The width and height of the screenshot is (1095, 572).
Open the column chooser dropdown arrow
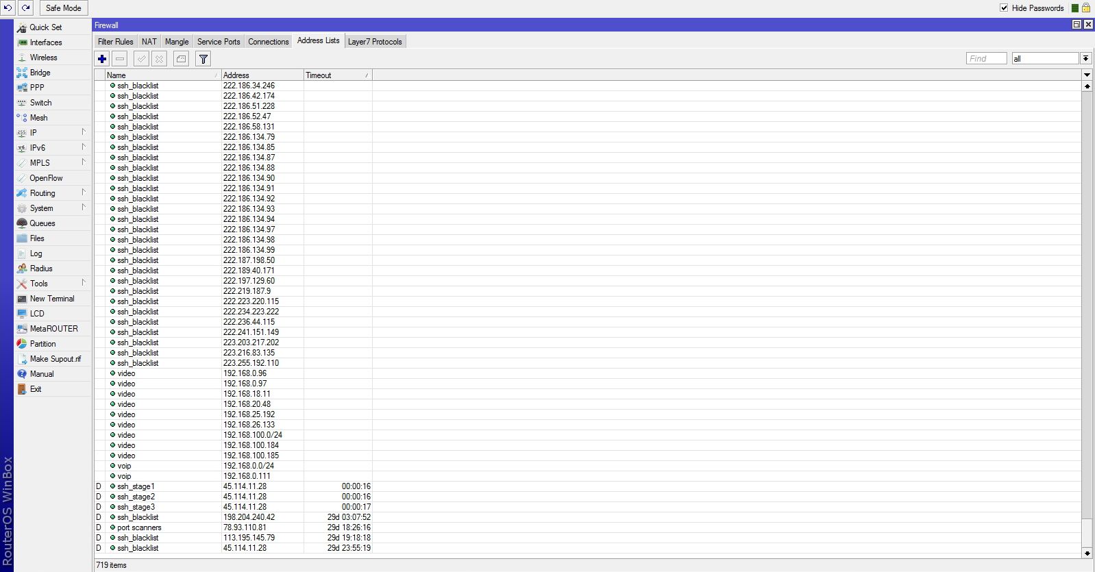1087,75
